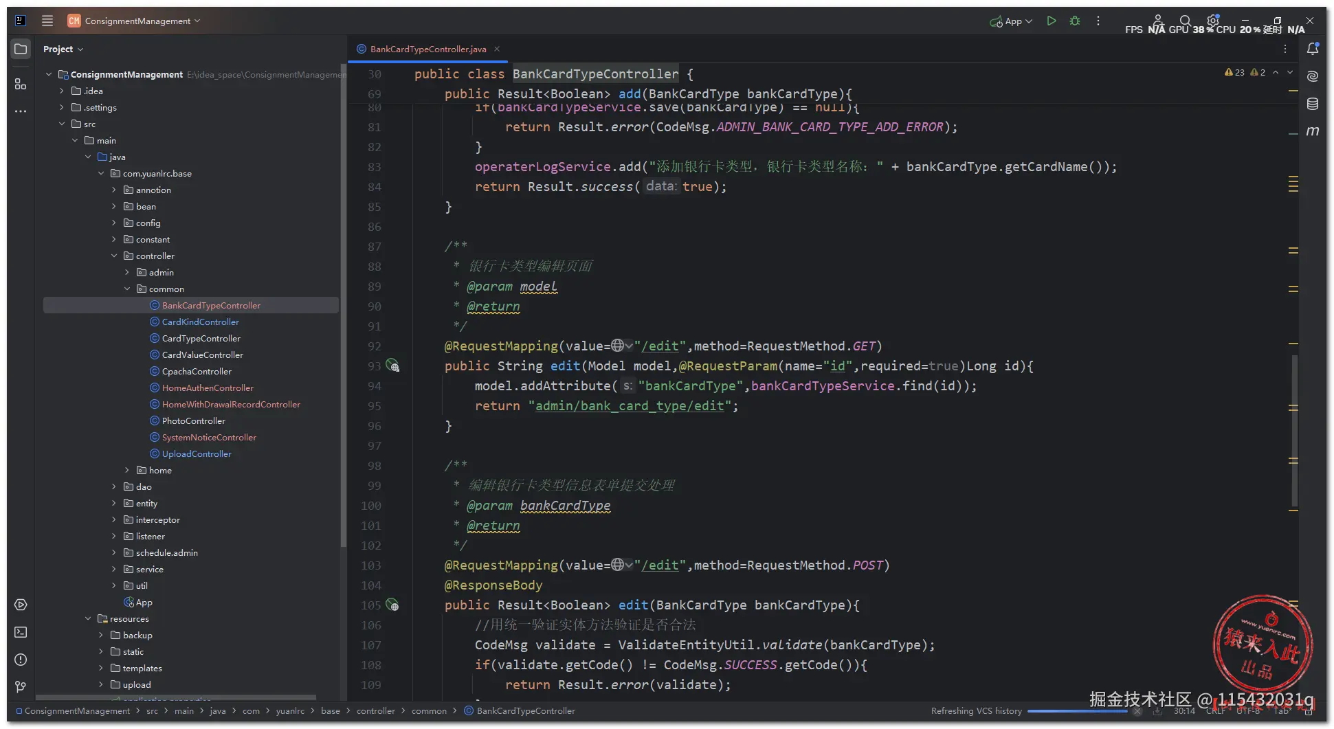The height and width of the screenshot is (729, 1334).
Task: Click the BankCardTypeController breadcrumb in navigation bar
Action: point(520,710)
